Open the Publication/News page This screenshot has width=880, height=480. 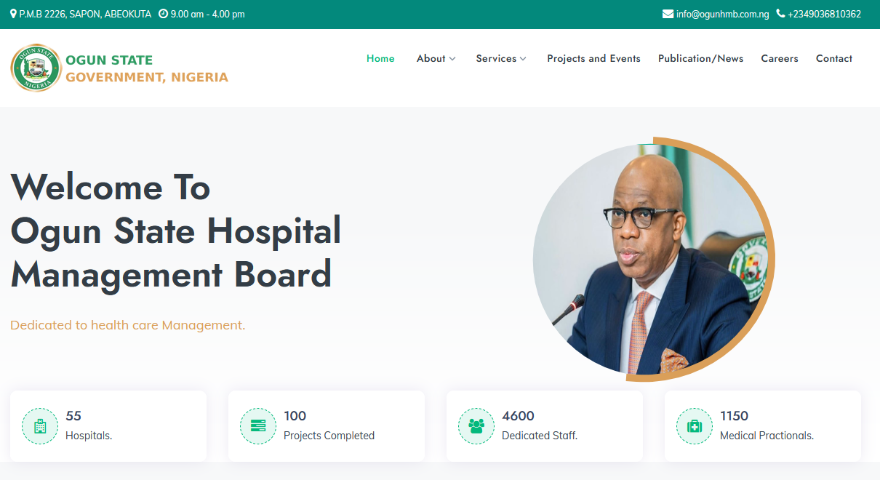[700, 58]
